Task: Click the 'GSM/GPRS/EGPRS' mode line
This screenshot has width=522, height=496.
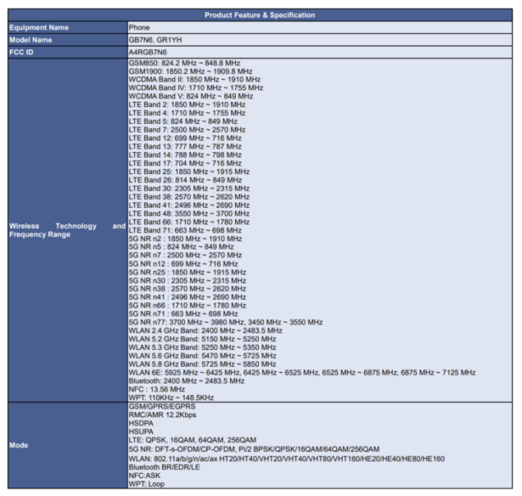Action: click(162, 406)
